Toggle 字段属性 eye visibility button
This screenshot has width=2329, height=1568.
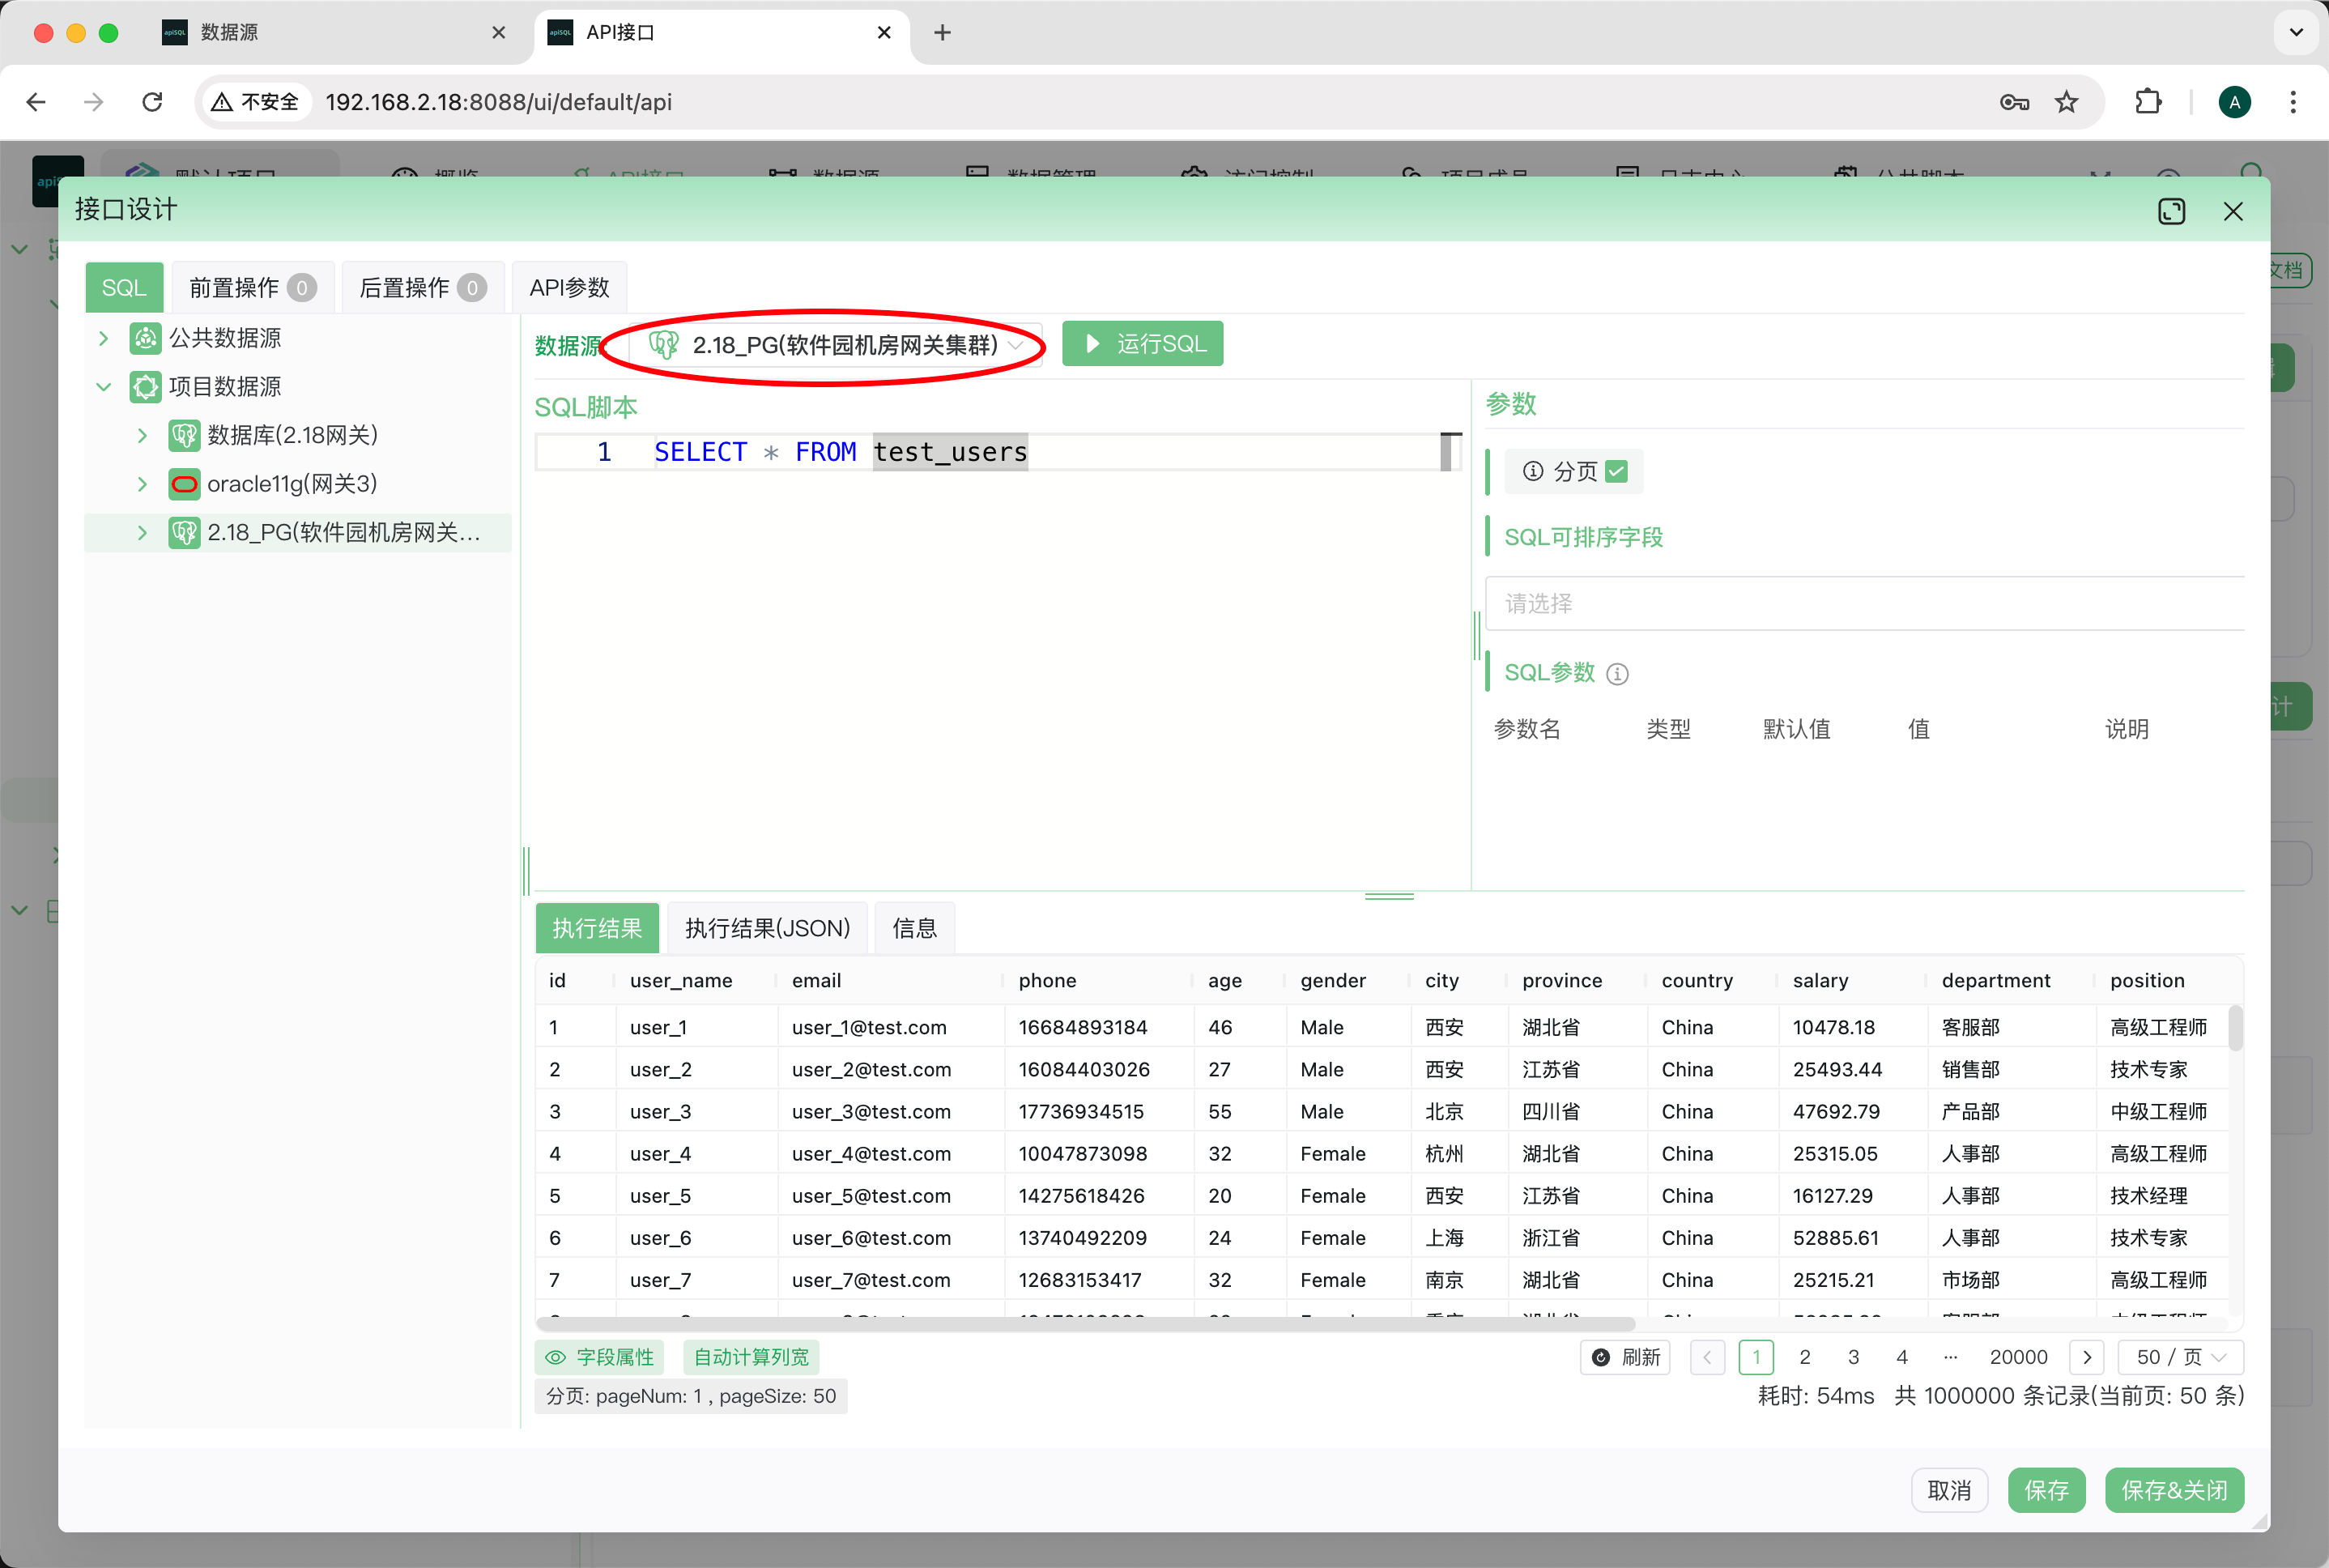pos(601,1357)
